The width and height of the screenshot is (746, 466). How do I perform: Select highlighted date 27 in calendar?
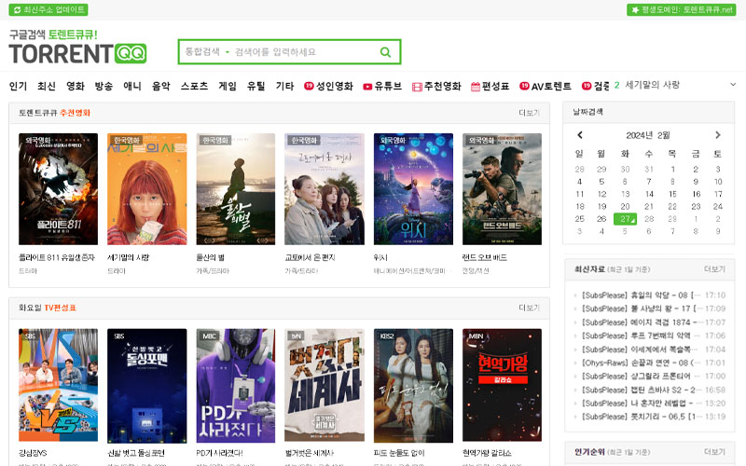coord(625,219)
